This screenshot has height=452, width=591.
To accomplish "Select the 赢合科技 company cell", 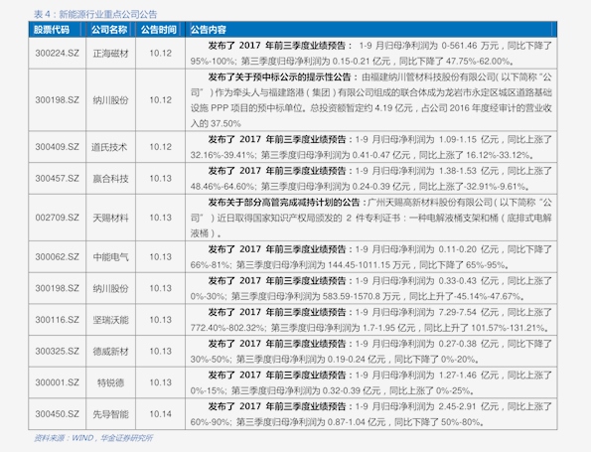I will coord(111,178).
